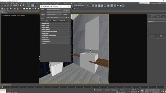This screenshot has width=166, height=93.
Task: Open the Scene Explorer from toolbar
Action: coord(93,6)
